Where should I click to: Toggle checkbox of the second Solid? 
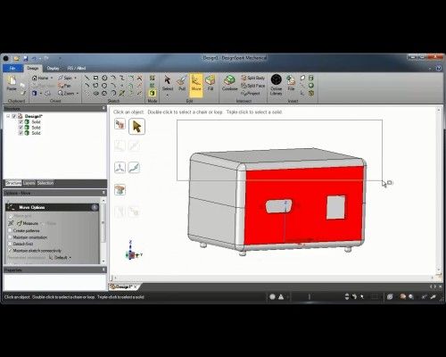click(x=21, y=128)
